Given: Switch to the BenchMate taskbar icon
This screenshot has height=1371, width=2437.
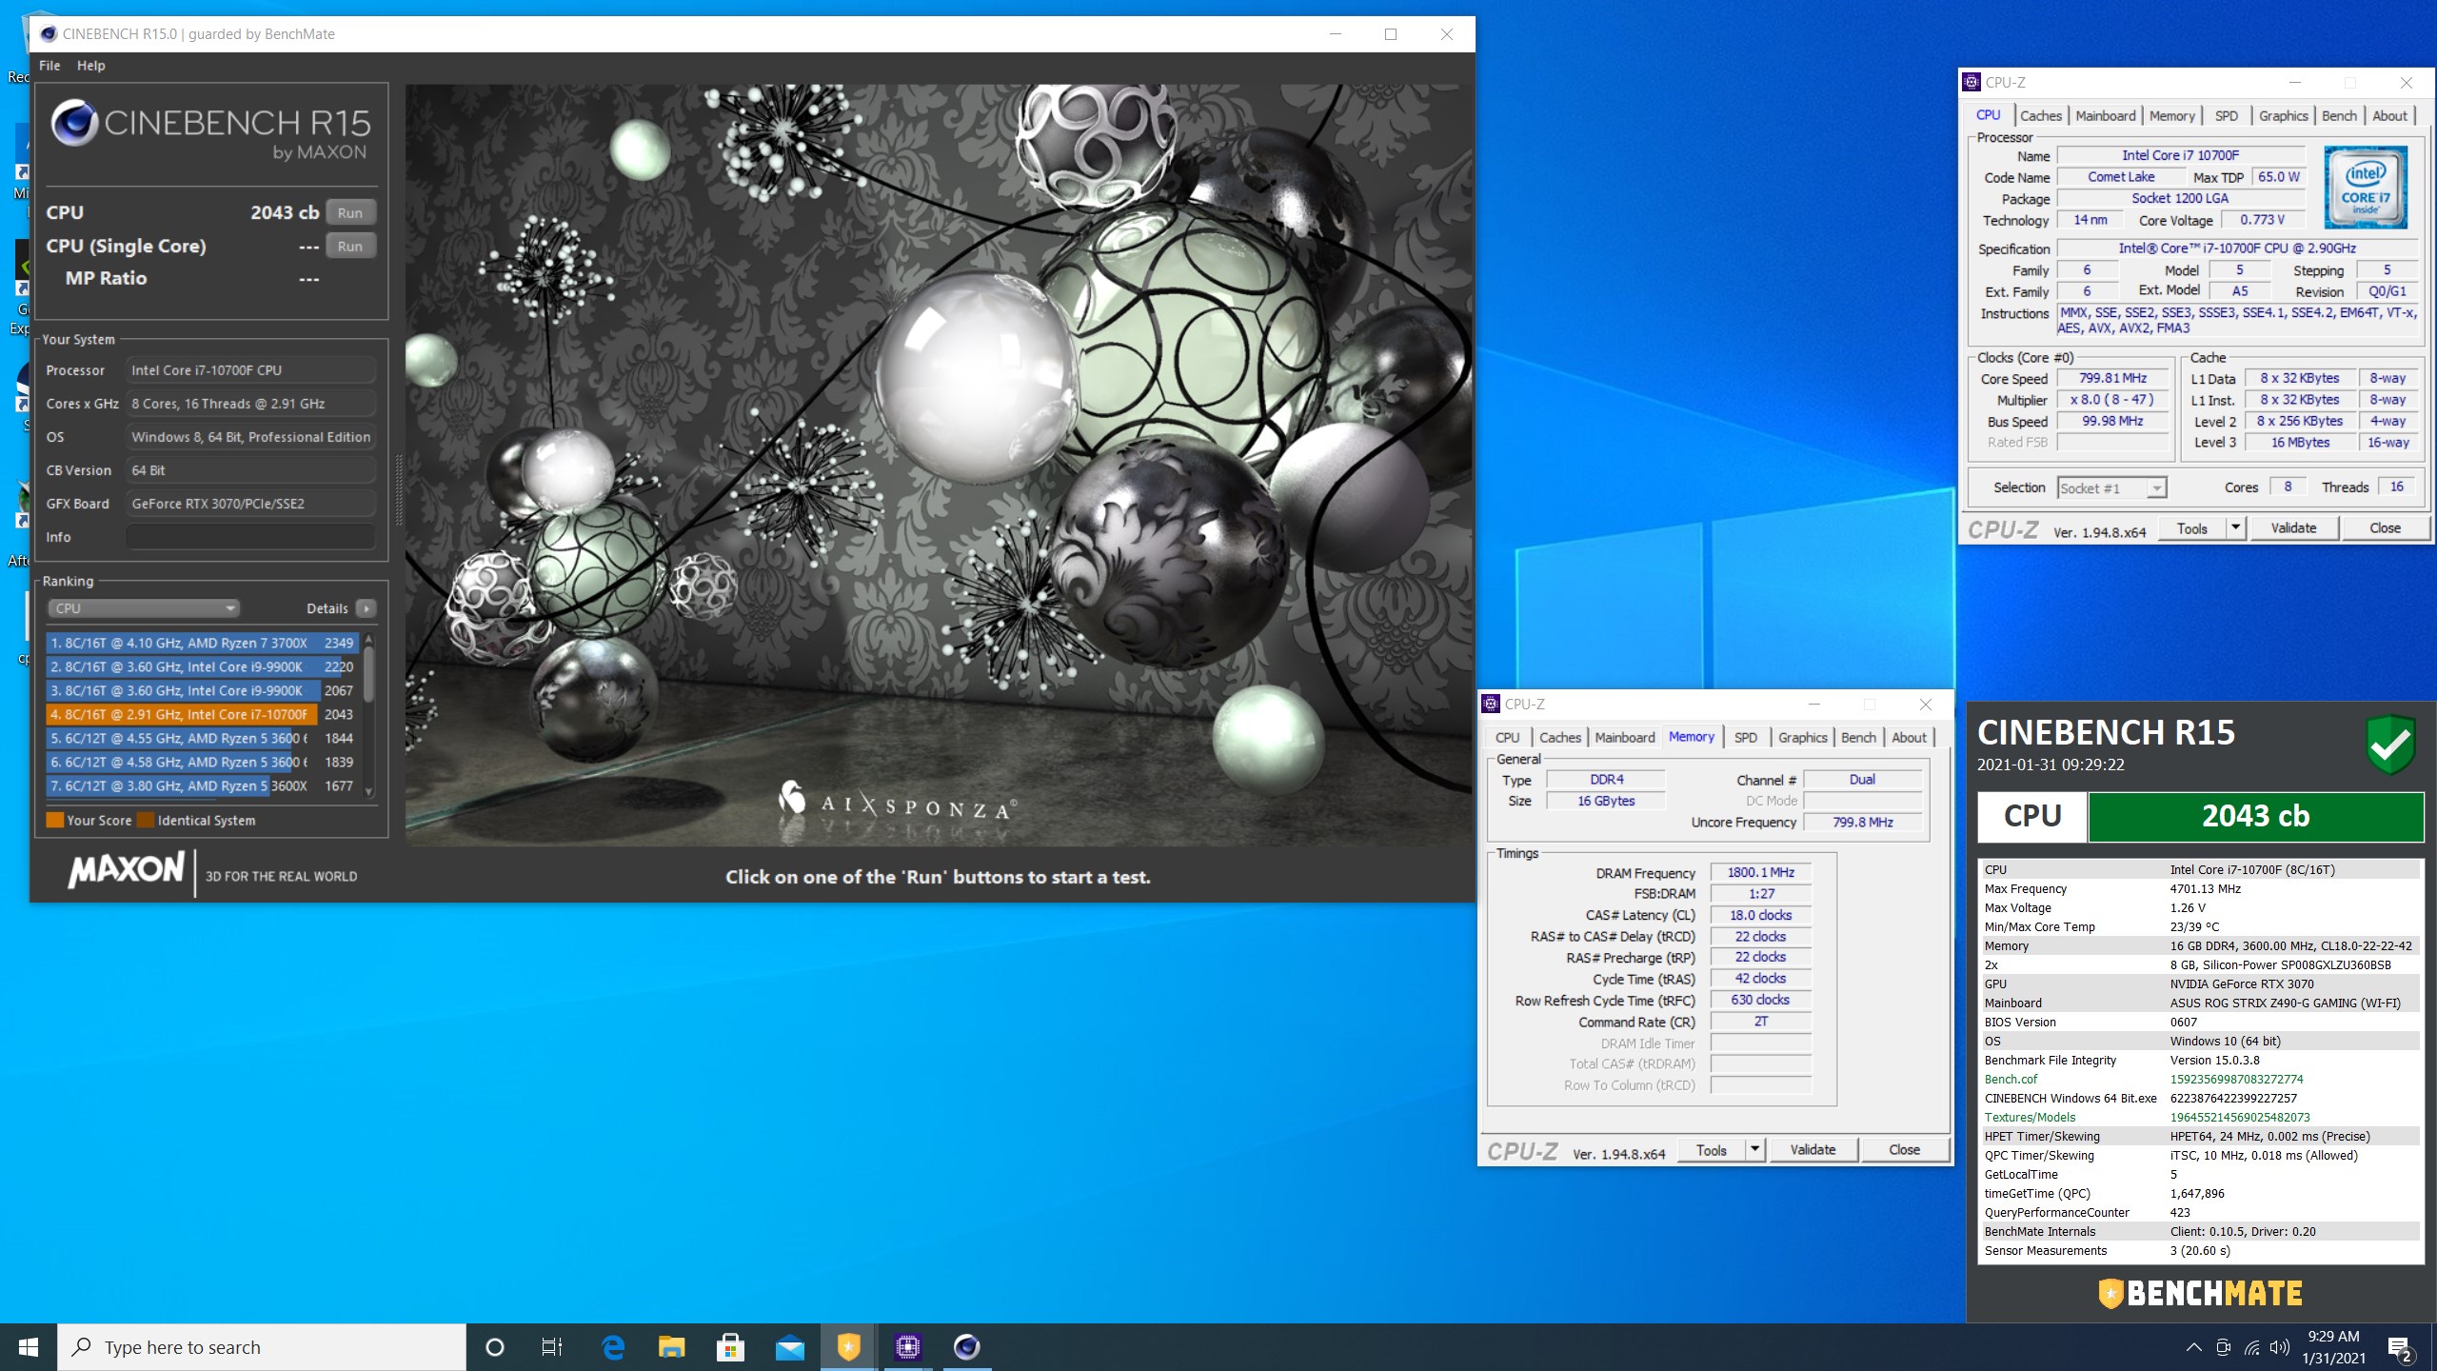Looking at the screenshot, I should click(x=848, y=1347).
